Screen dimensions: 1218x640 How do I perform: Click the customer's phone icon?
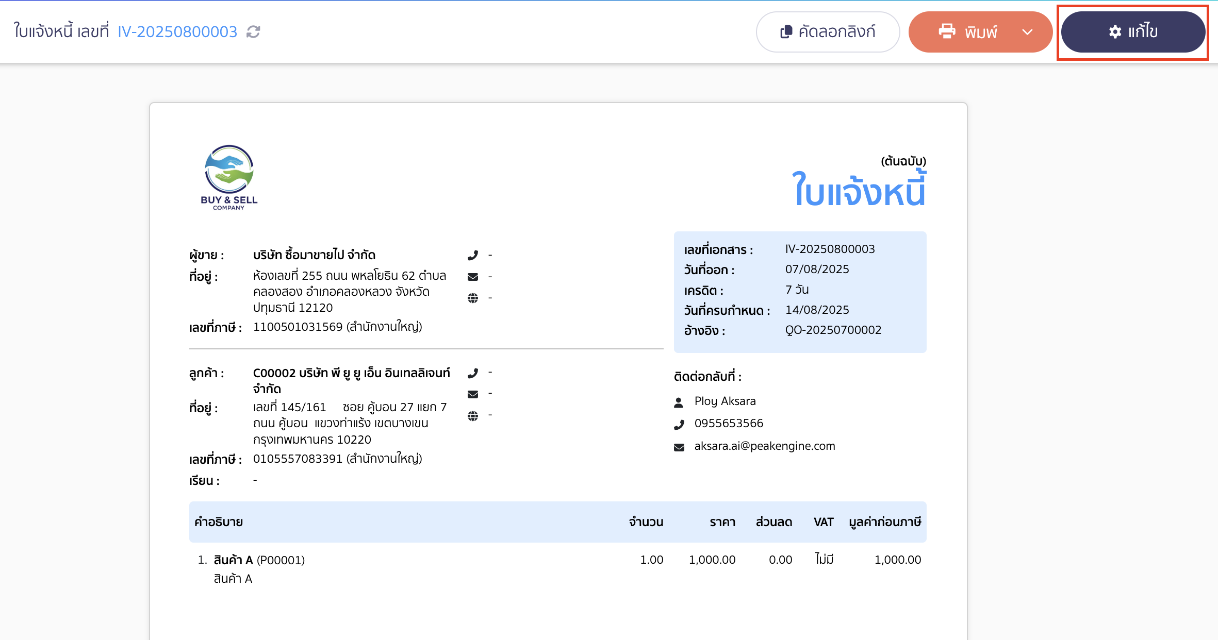(x=473, y=373)
